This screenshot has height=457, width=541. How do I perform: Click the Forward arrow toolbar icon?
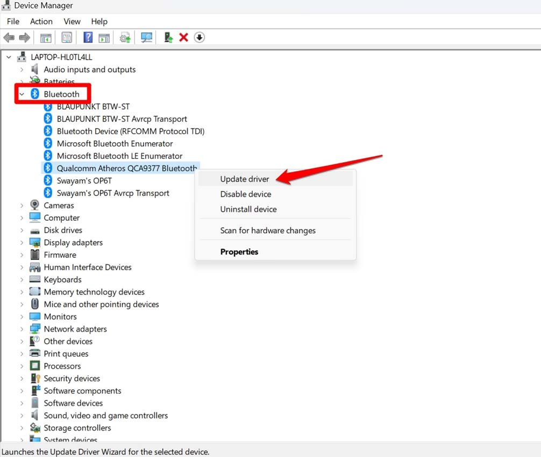(24, 37)
